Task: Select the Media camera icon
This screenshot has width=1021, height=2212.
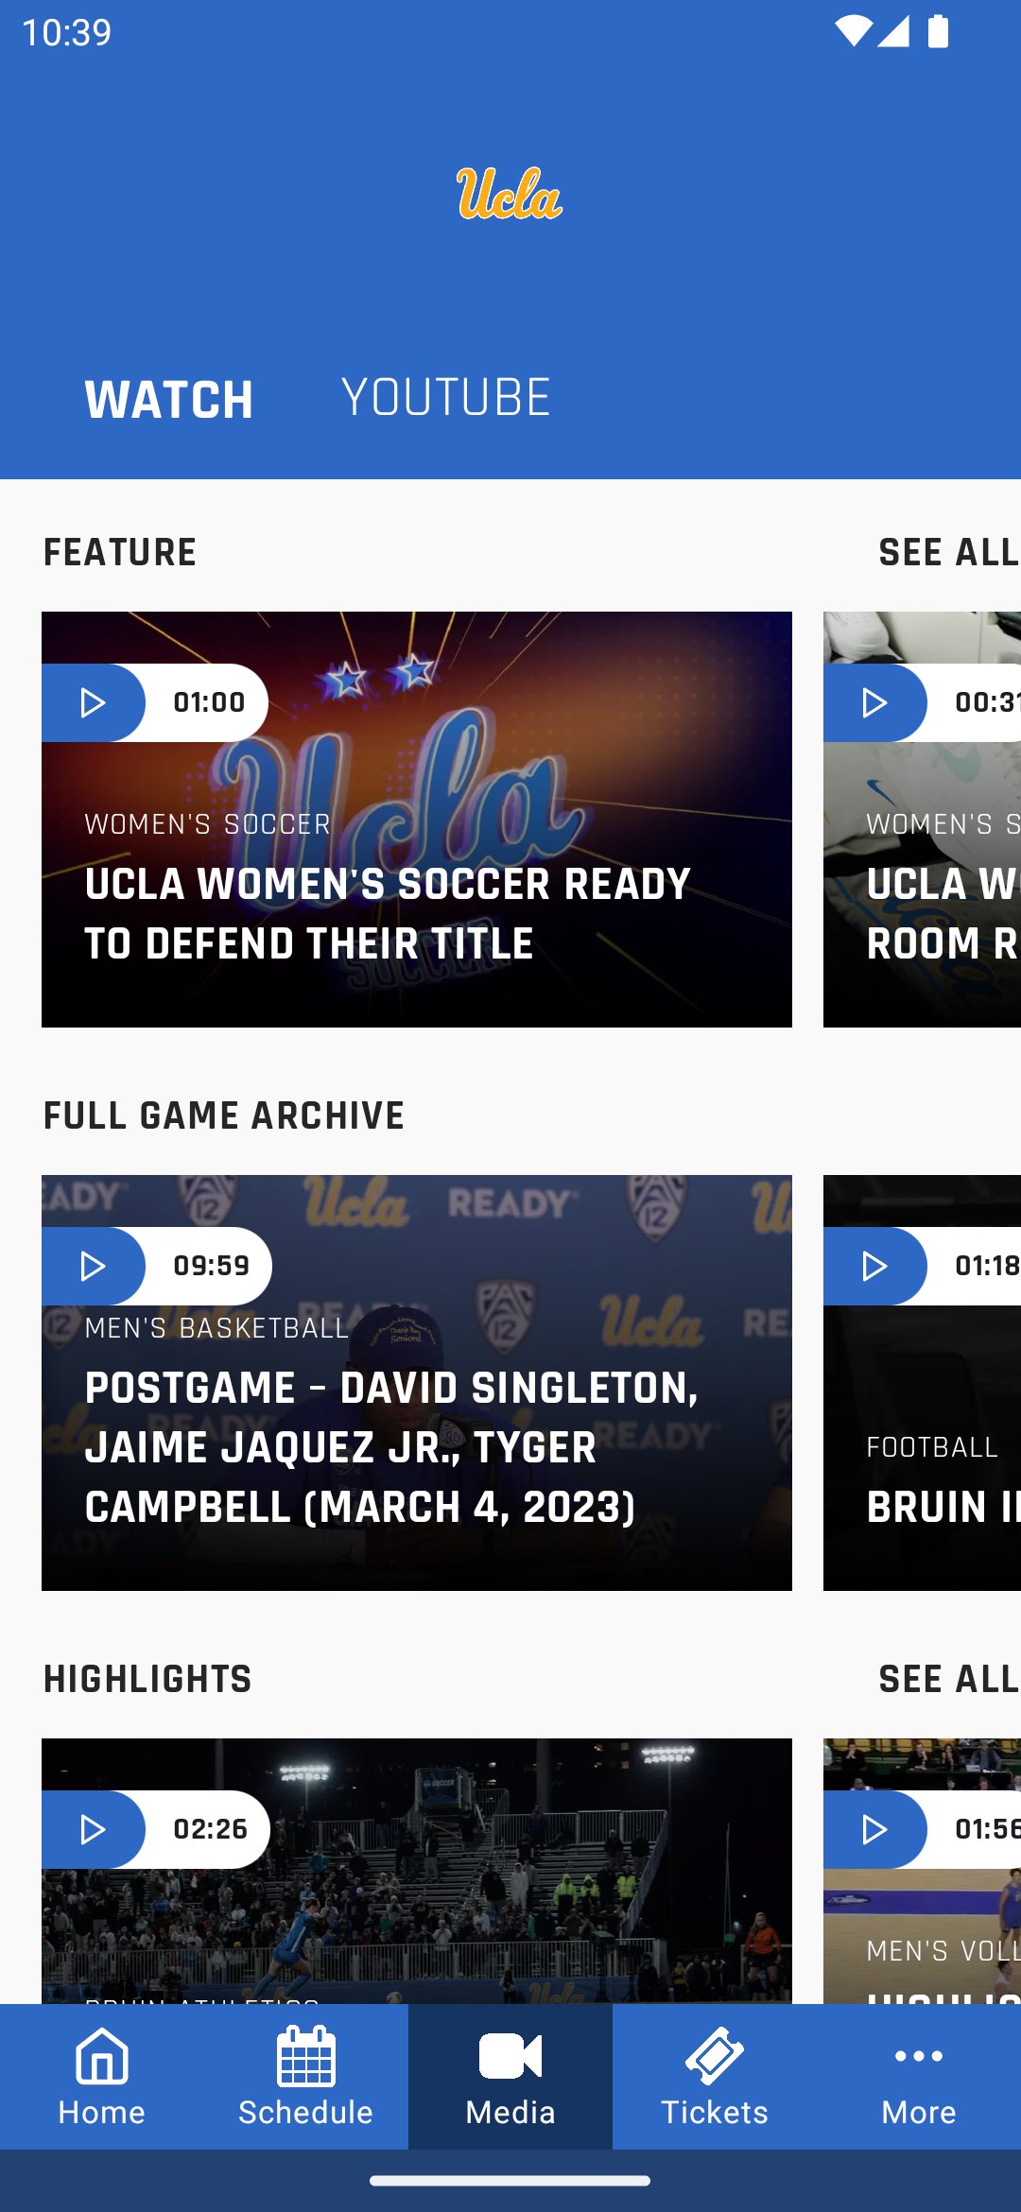Action: tap(510, 2055)
